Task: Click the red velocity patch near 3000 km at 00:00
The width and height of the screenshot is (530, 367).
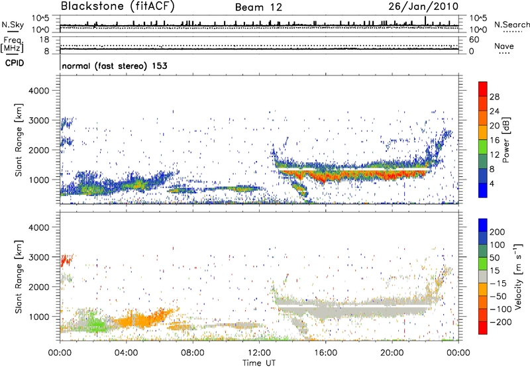Action: (66, 260)
